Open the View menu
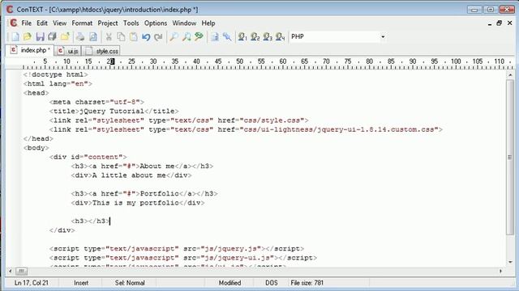Image resolution: width=519 pixels, height=291 pixels. click(59, 23)
